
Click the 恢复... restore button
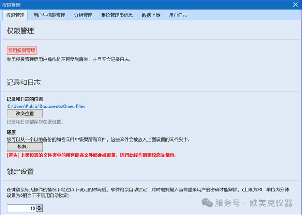click(x=25, y=147)
